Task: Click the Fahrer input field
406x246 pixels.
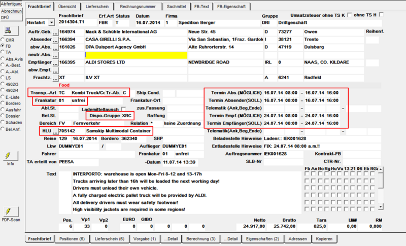Action: coord(97,154)
